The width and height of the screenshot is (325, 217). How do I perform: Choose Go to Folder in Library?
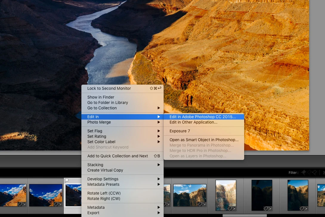123,102
